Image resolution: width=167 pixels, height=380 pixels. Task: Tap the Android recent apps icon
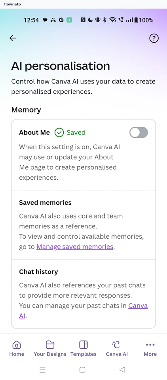coord(43,370)
